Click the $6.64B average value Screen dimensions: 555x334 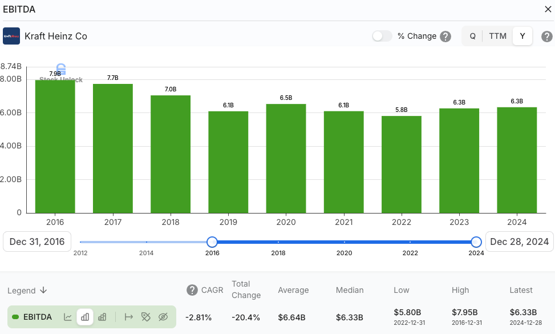[291, 317]
